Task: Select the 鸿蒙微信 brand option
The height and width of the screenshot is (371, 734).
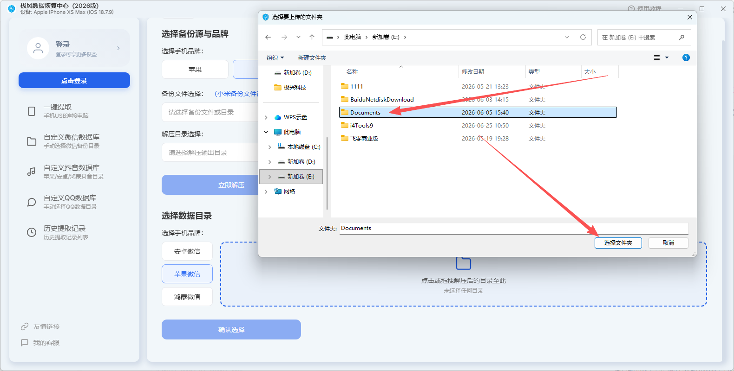Action: (187, 297)
